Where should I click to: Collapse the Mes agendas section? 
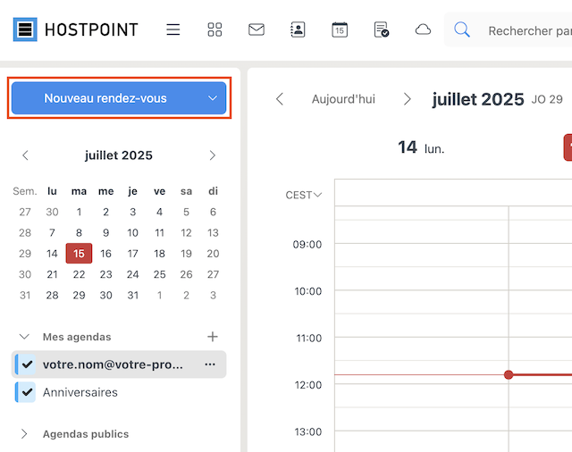pos(24,337)
